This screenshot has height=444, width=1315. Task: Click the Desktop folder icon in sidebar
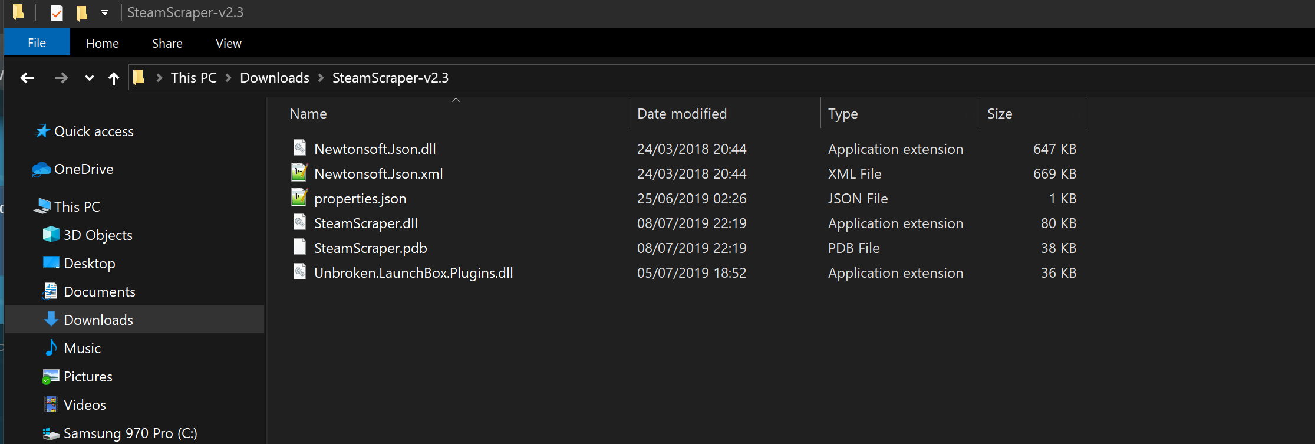click(51, 262)
